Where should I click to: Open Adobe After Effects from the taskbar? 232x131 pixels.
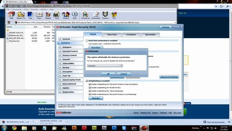coord(104,128)
